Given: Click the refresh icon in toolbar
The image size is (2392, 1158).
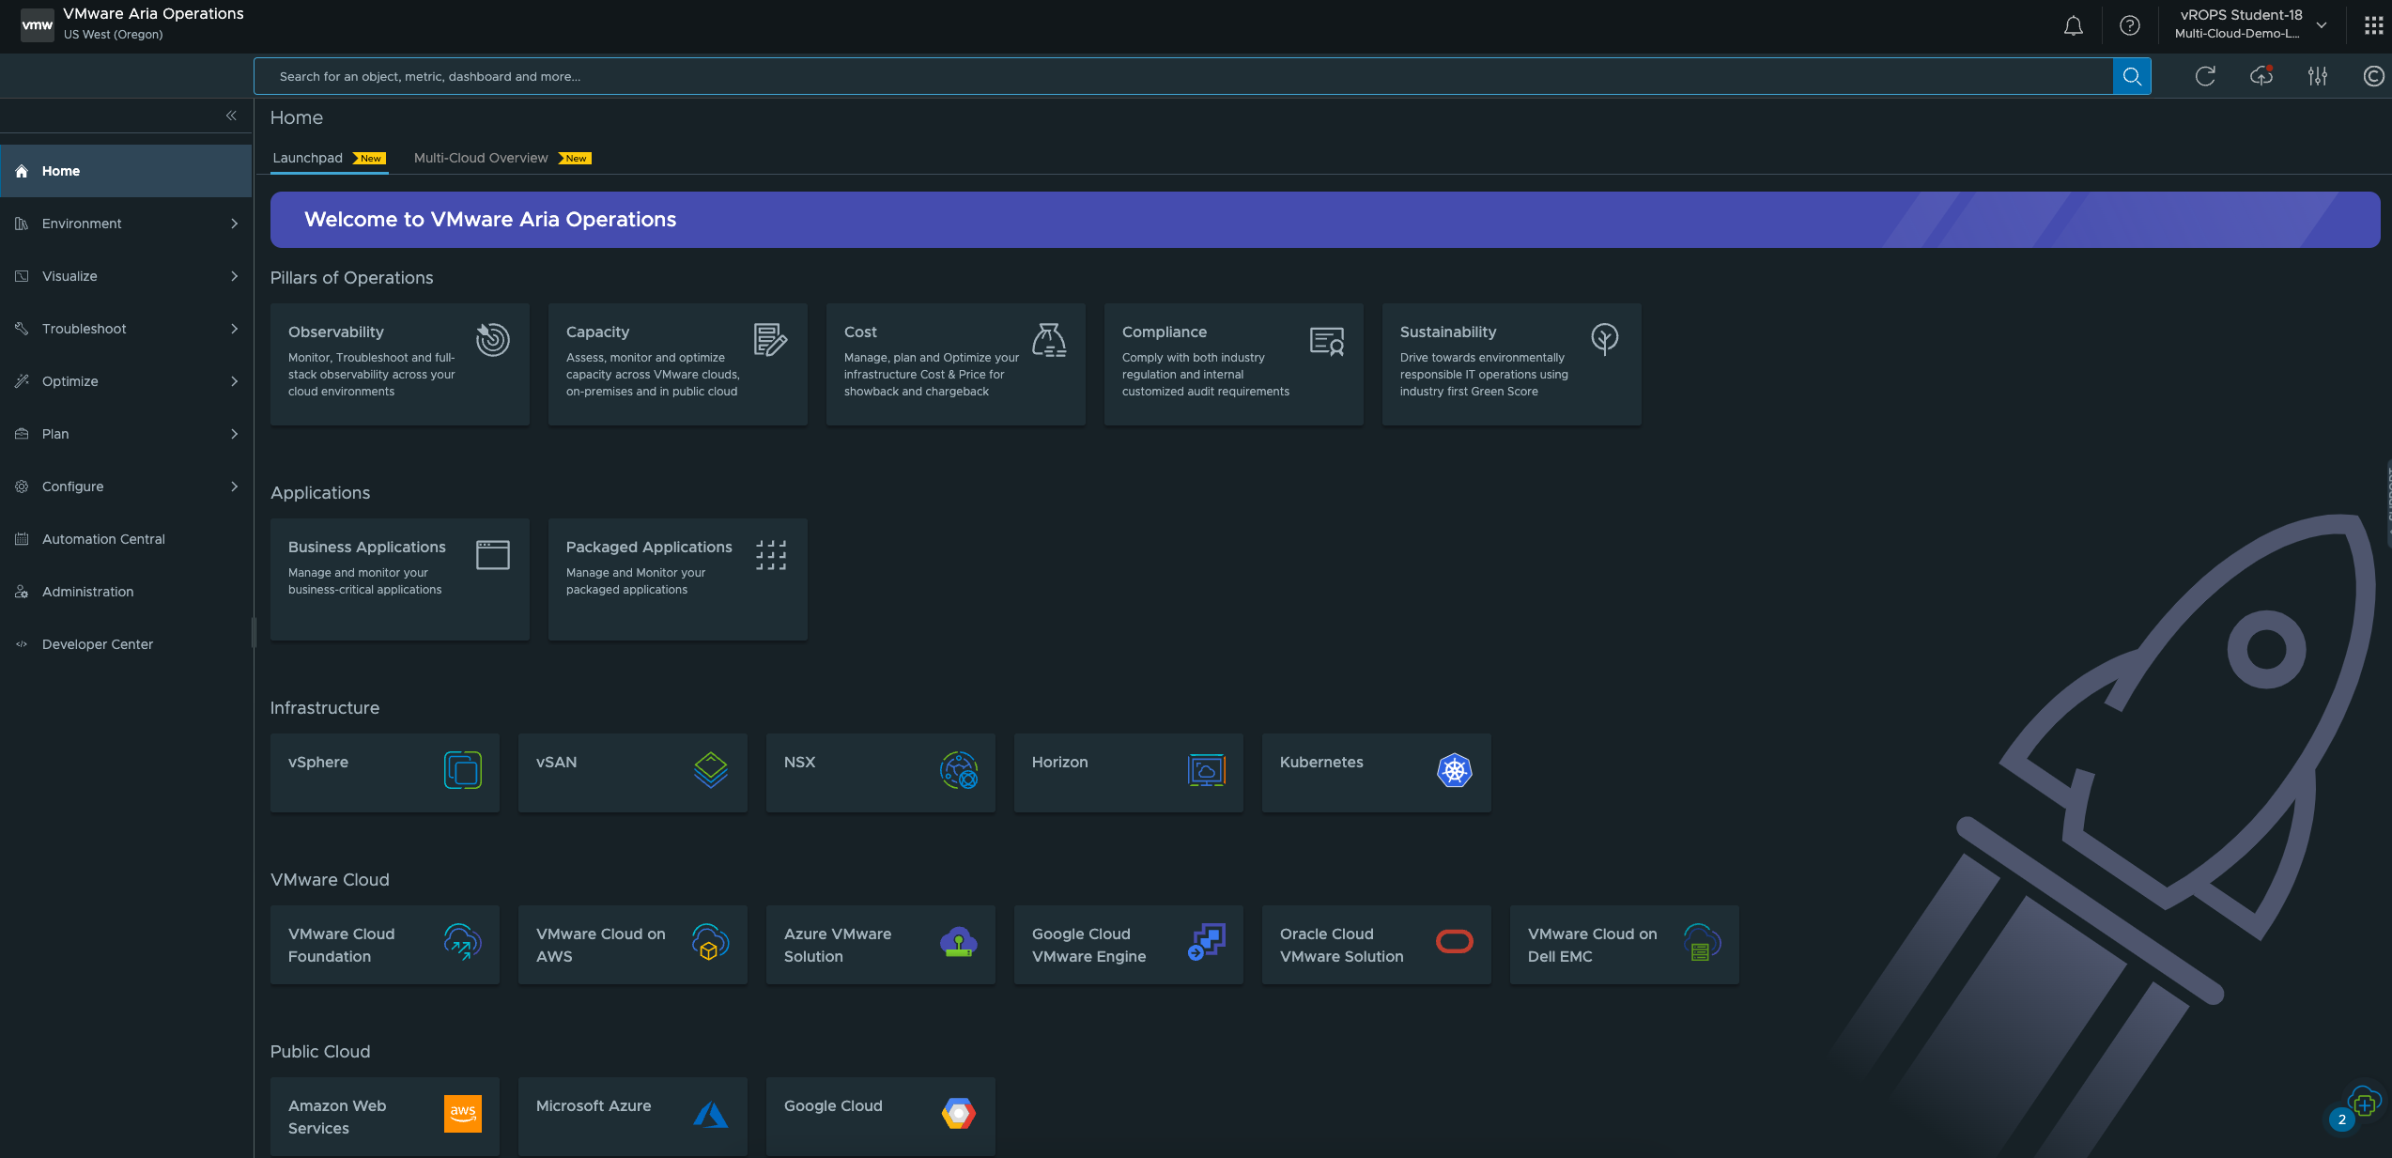Looking at the screenshot, I should pyautogui.click(x=2205, y=76).
